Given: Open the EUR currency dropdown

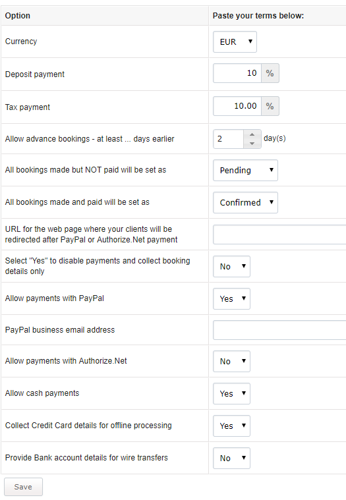Looking at the screenshot, I should coord(235,42).
